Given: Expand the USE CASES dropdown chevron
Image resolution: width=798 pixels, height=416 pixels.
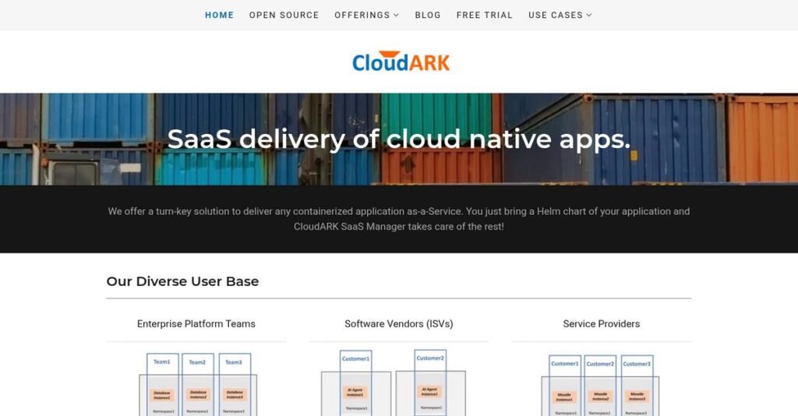Looking at the screenshot, I should [589, 16].
